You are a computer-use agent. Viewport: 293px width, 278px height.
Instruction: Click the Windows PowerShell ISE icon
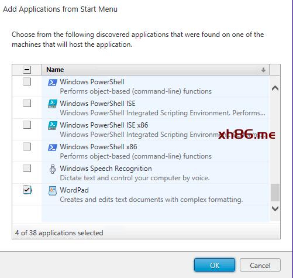pos(53,104)
